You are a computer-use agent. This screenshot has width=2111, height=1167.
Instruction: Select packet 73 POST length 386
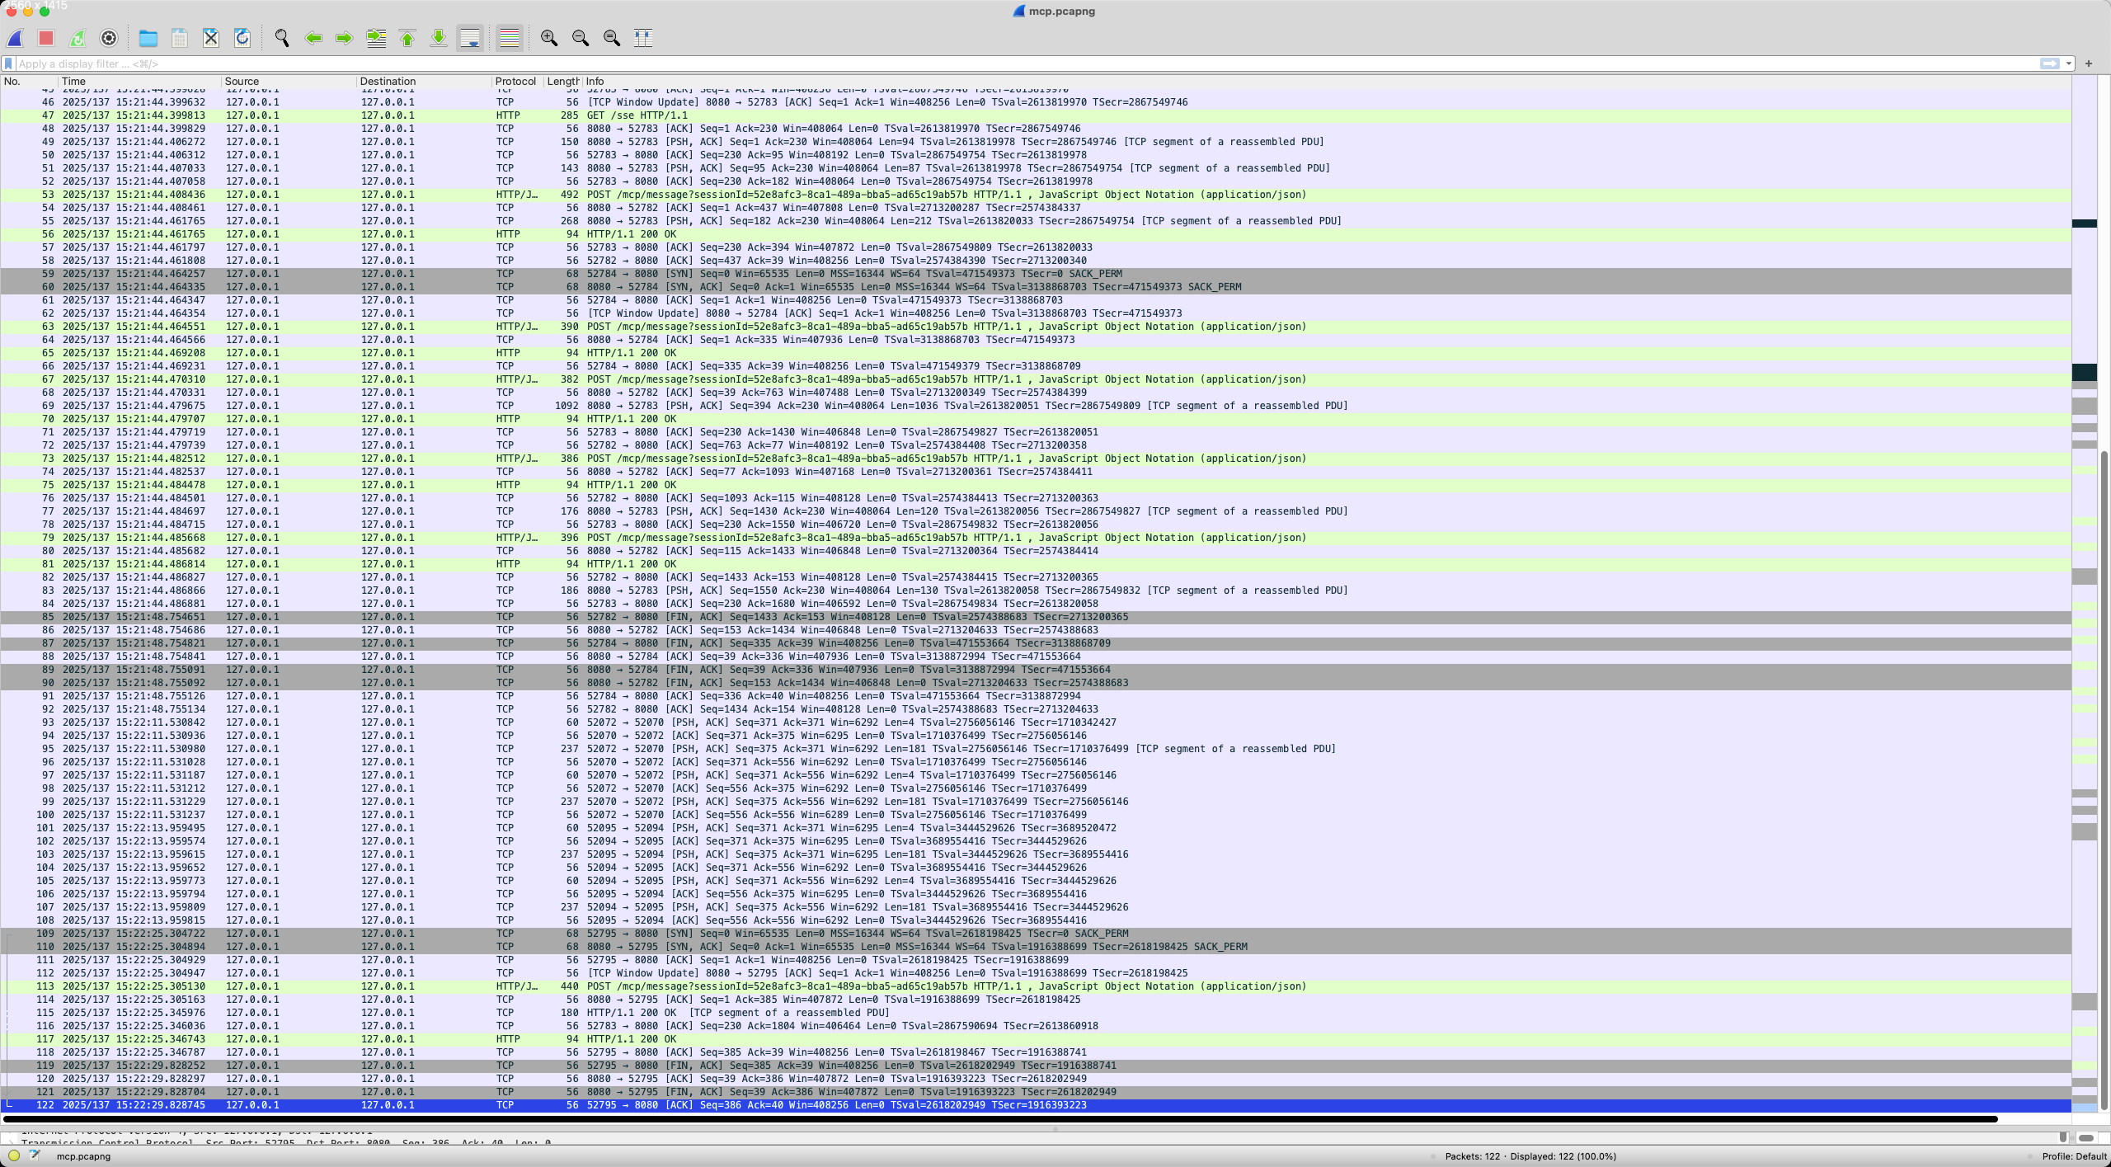[x=1036, y=459]
